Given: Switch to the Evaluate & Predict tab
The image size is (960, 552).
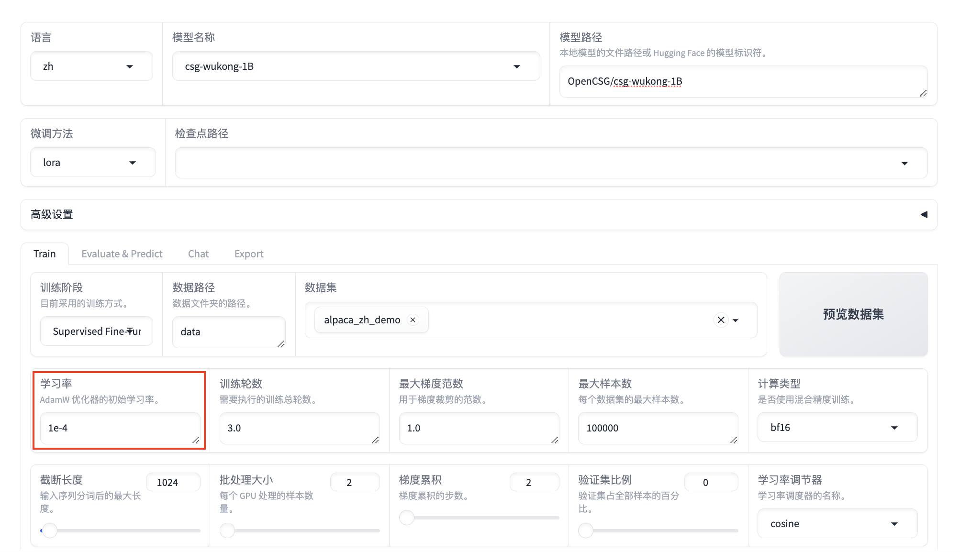Looking at the screenshot, I should [122, 254].
